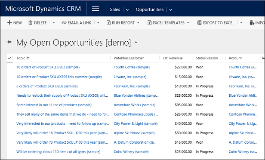
Task: Sort by Est. Revenue column header
Action: [x=173, y=58]
